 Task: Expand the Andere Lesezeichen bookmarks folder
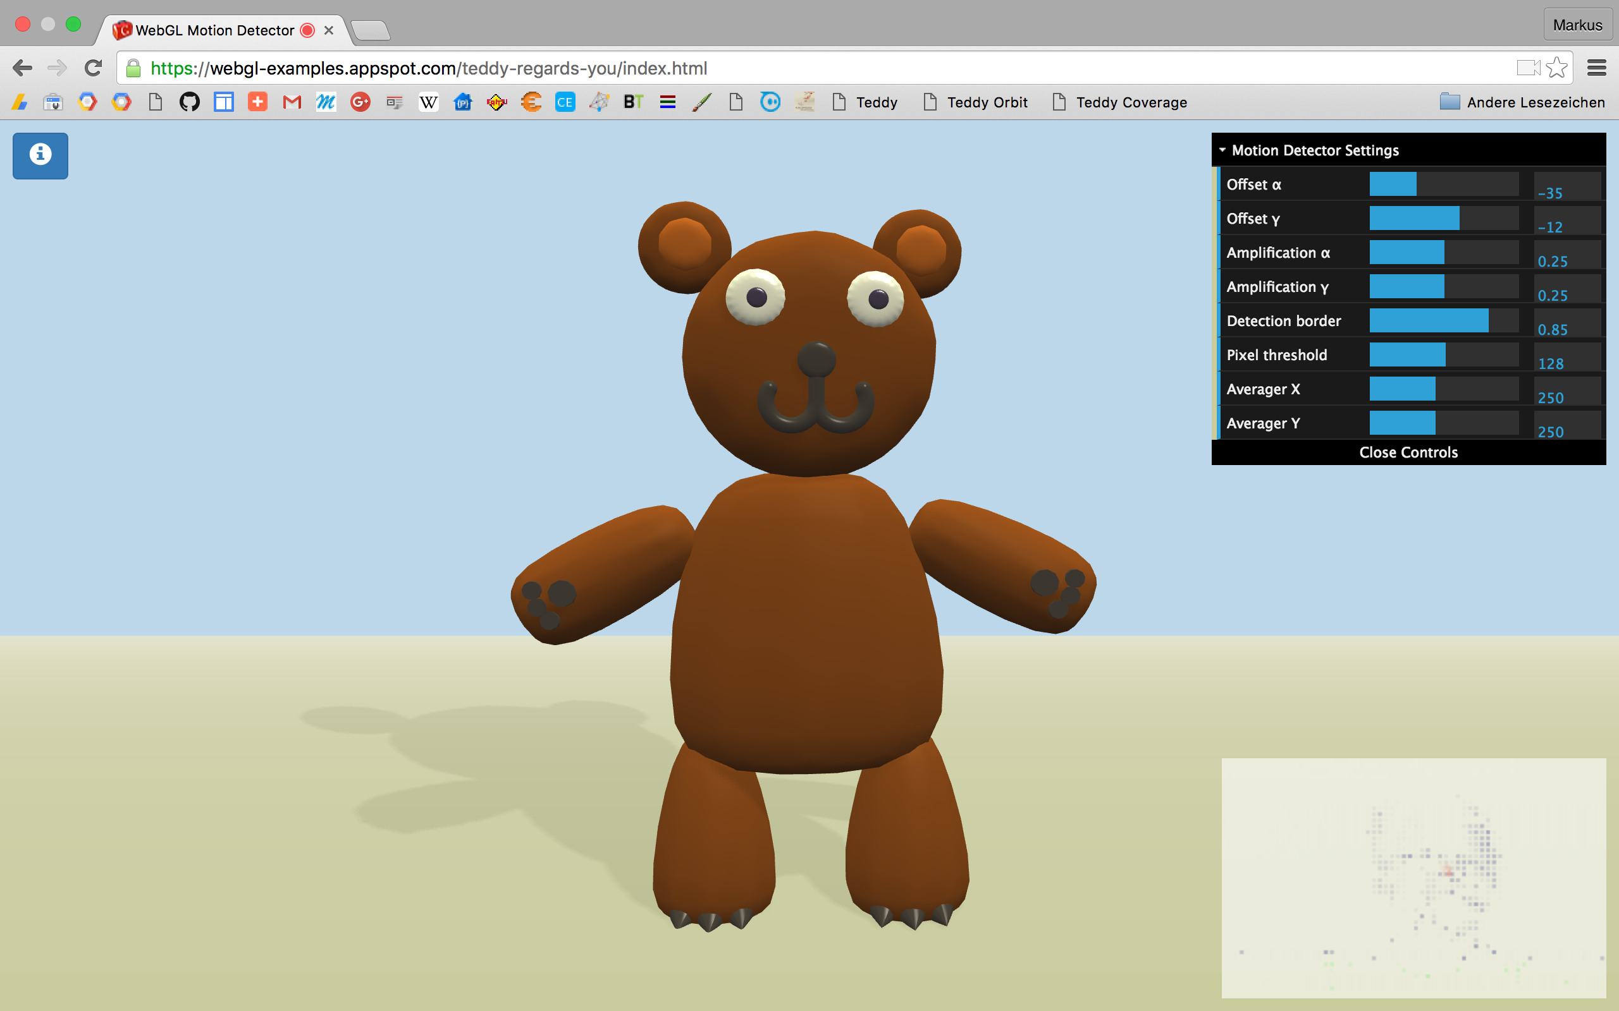point(1522,102)
